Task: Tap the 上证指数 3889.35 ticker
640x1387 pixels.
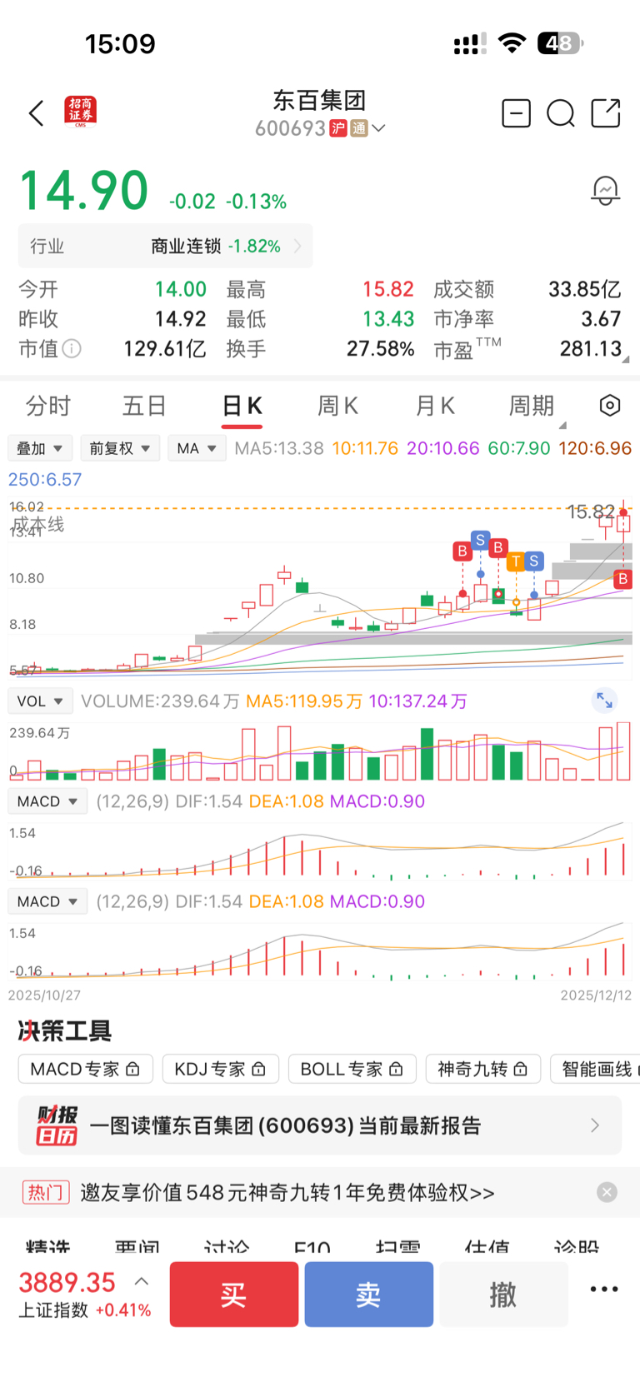Action: coord(84,1294)
